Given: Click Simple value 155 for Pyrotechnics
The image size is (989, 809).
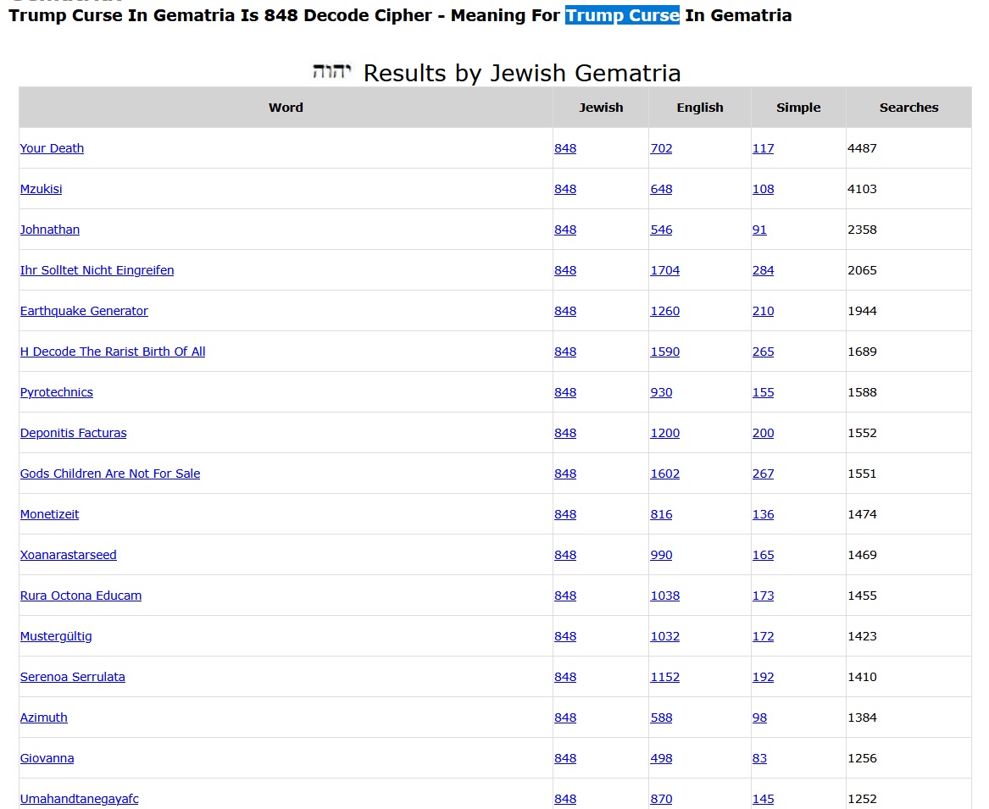Looking at the screenshot, I should [764, 392].
